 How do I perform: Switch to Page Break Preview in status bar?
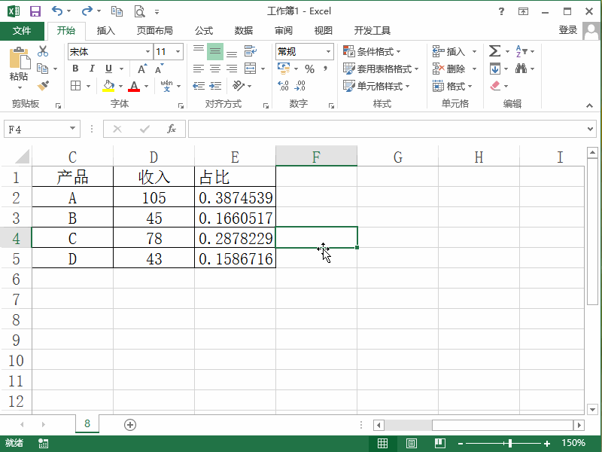pos(440,444)
